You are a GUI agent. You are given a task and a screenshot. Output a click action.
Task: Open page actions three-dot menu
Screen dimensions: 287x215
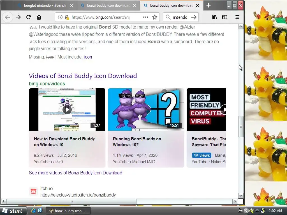[146, 17]
